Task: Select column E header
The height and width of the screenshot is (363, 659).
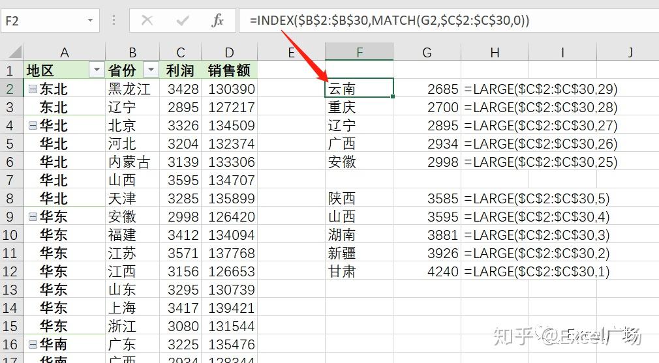Action: pos(291,52)
